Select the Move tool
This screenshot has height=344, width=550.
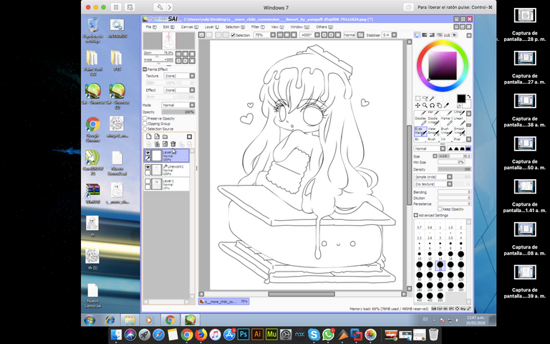click(418, 105)
